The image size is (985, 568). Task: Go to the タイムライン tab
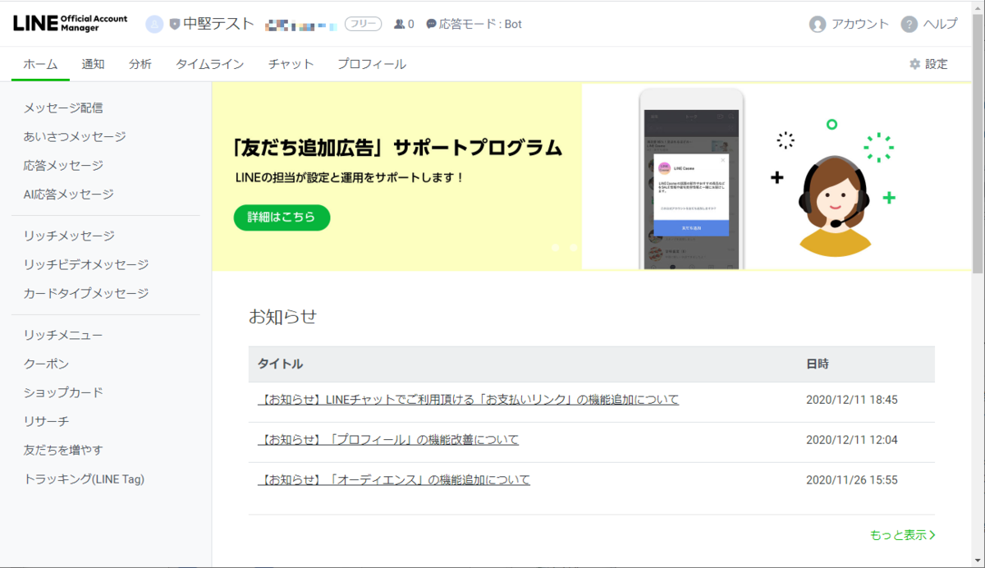tap(210, 64)
